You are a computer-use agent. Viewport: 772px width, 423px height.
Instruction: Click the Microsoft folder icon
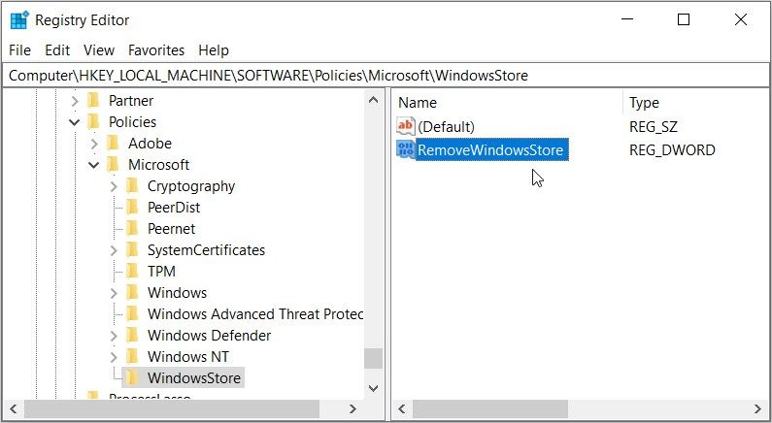[114, 164]
